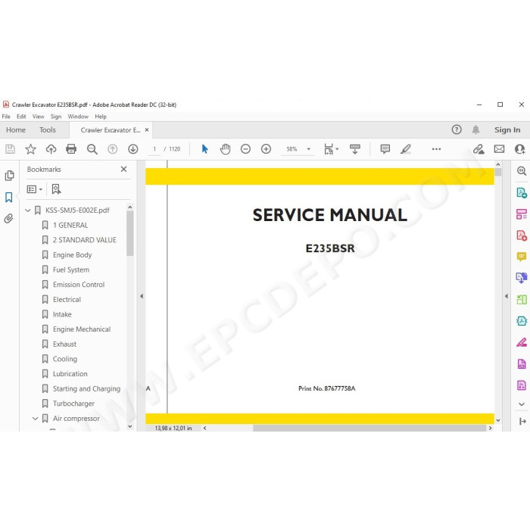Switch to the Home tab
530x530 pixels.
(x=16, y=129)
